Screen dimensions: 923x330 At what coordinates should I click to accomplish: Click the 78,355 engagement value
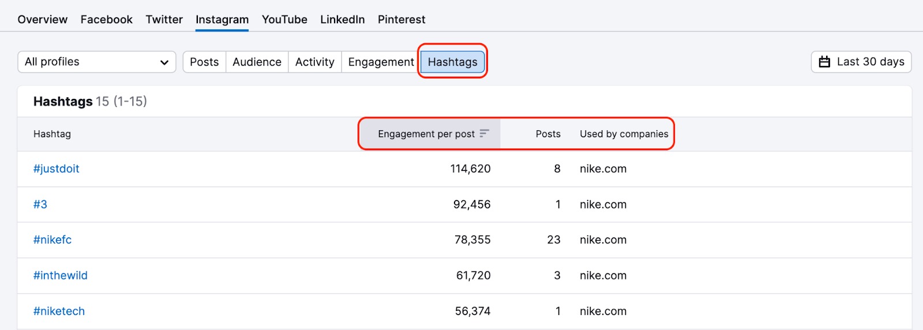[x=472, y=240]
